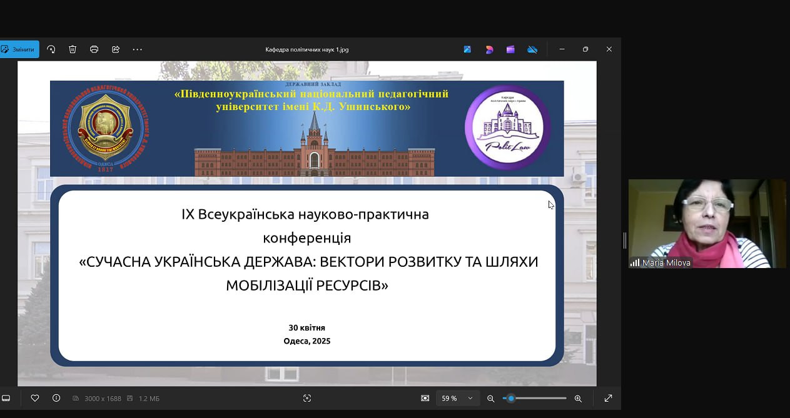The height and width of the screenshot is (418, 790).
Task: Select the Maria Milova video thumbnail
Action: pyautogui.click(x=707, y=224)
